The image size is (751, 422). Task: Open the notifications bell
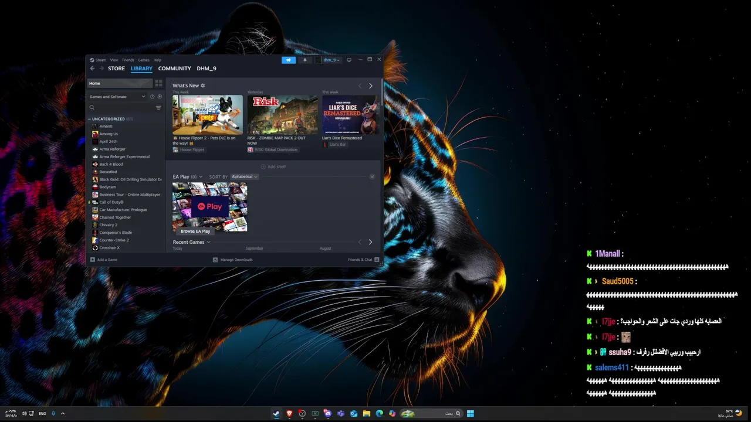(305, 60)
